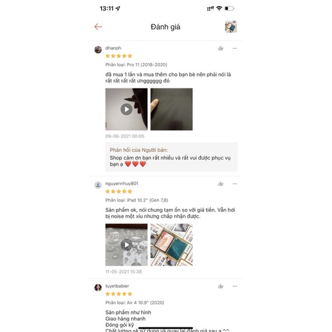Image resolution: width=332 pixels, height=332 pixels.
Task: Like dhanph's review with thumbs-up
Action: tap(221, 49)
